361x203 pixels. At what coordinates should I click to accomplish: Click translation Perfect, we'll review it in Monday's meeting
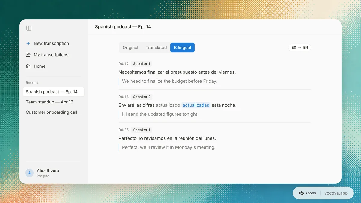pos(169,147)
